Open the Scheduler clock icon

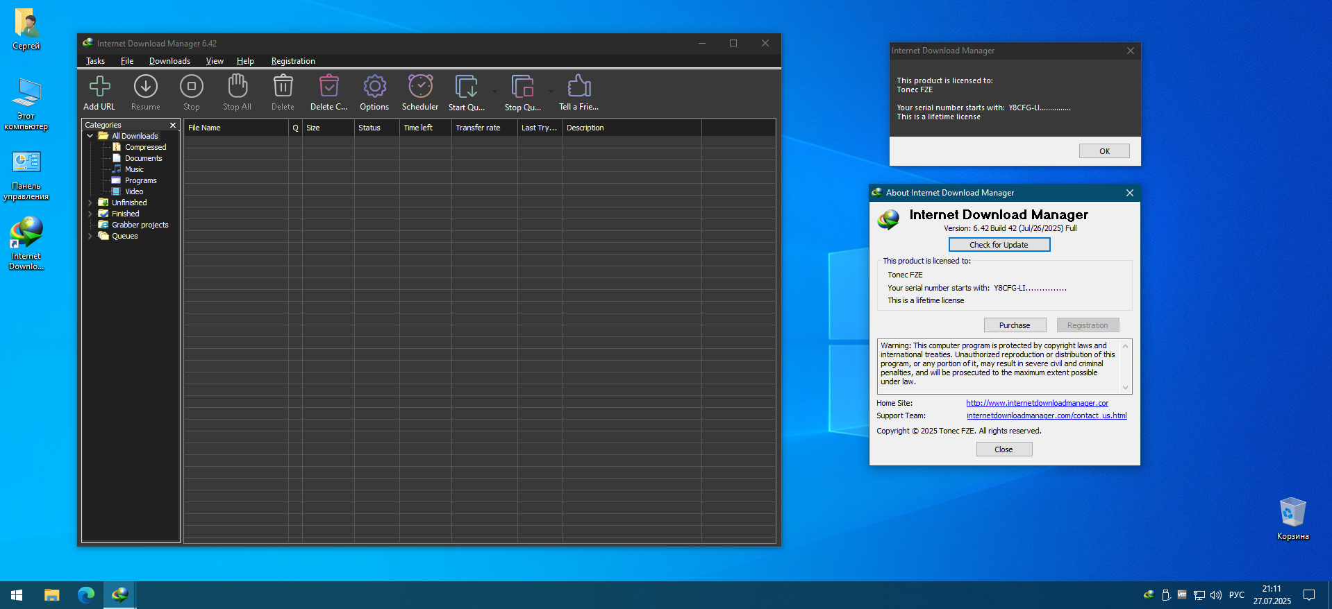pos(420,87)
